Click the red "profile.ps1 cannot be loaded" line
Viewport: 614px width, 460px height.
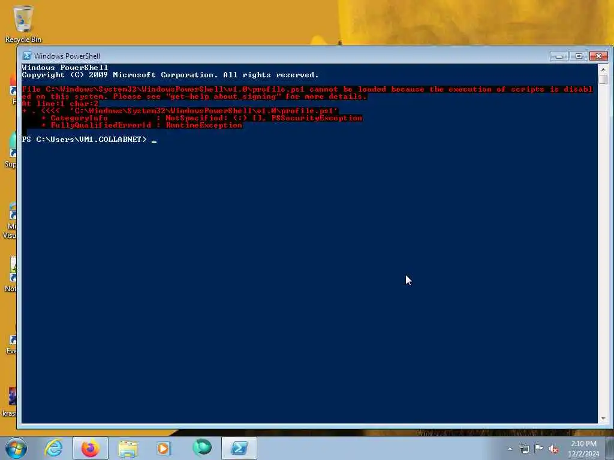point(308,89)
